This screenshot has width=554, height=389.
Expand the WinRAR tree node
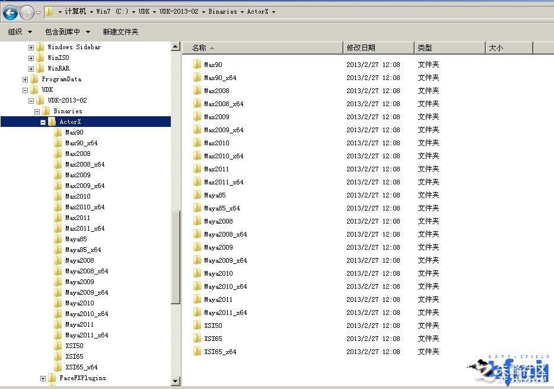tap(31, 69)
